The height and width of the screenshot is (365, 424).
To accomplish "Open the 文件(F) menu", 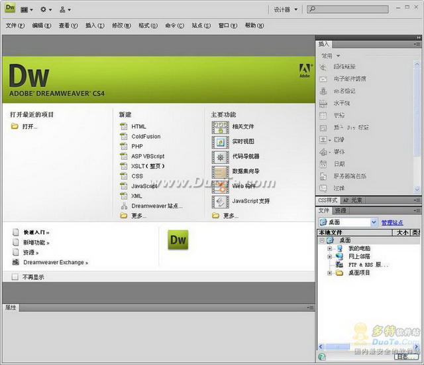I will [15, 25].
